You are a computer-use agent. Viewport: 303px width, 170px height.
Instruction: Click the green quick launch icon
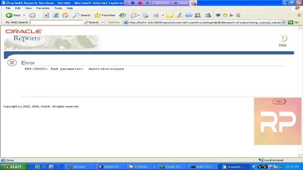37,167
